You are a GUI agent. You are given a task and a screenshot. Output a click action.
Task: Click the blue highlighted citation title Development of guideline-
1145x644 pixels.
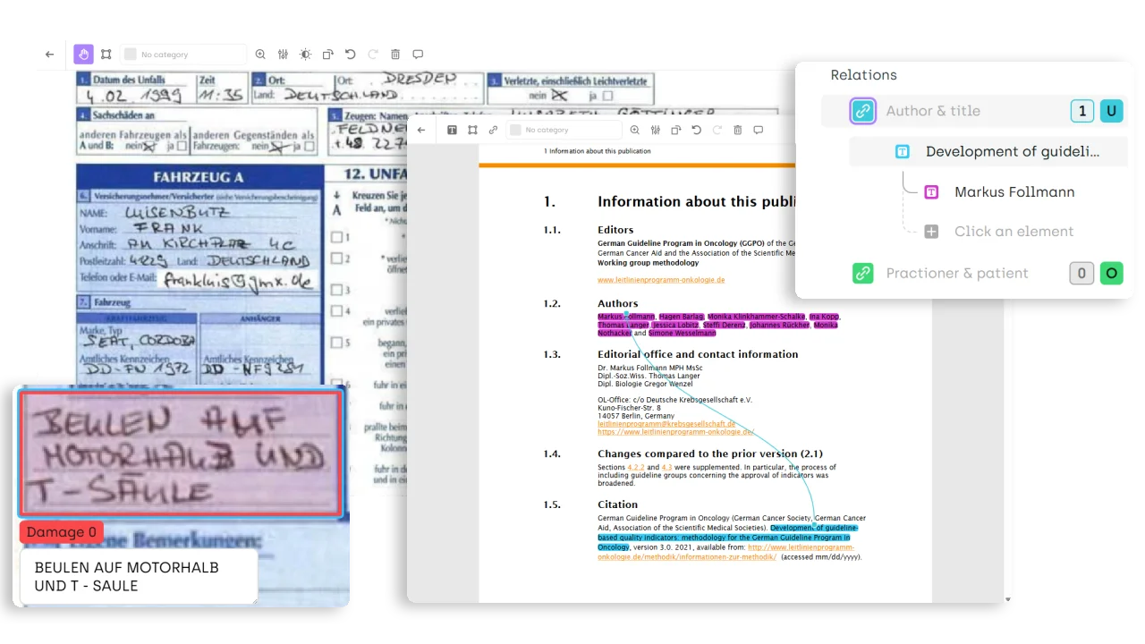813,528
